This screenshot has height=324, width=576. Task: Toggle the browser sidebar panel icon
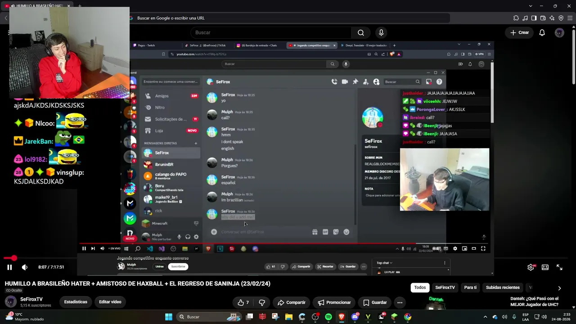point(534,18)
